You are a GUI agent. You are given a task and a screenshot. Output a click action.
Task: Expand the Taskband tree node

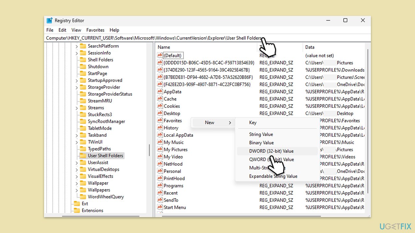tap(77, 135)
